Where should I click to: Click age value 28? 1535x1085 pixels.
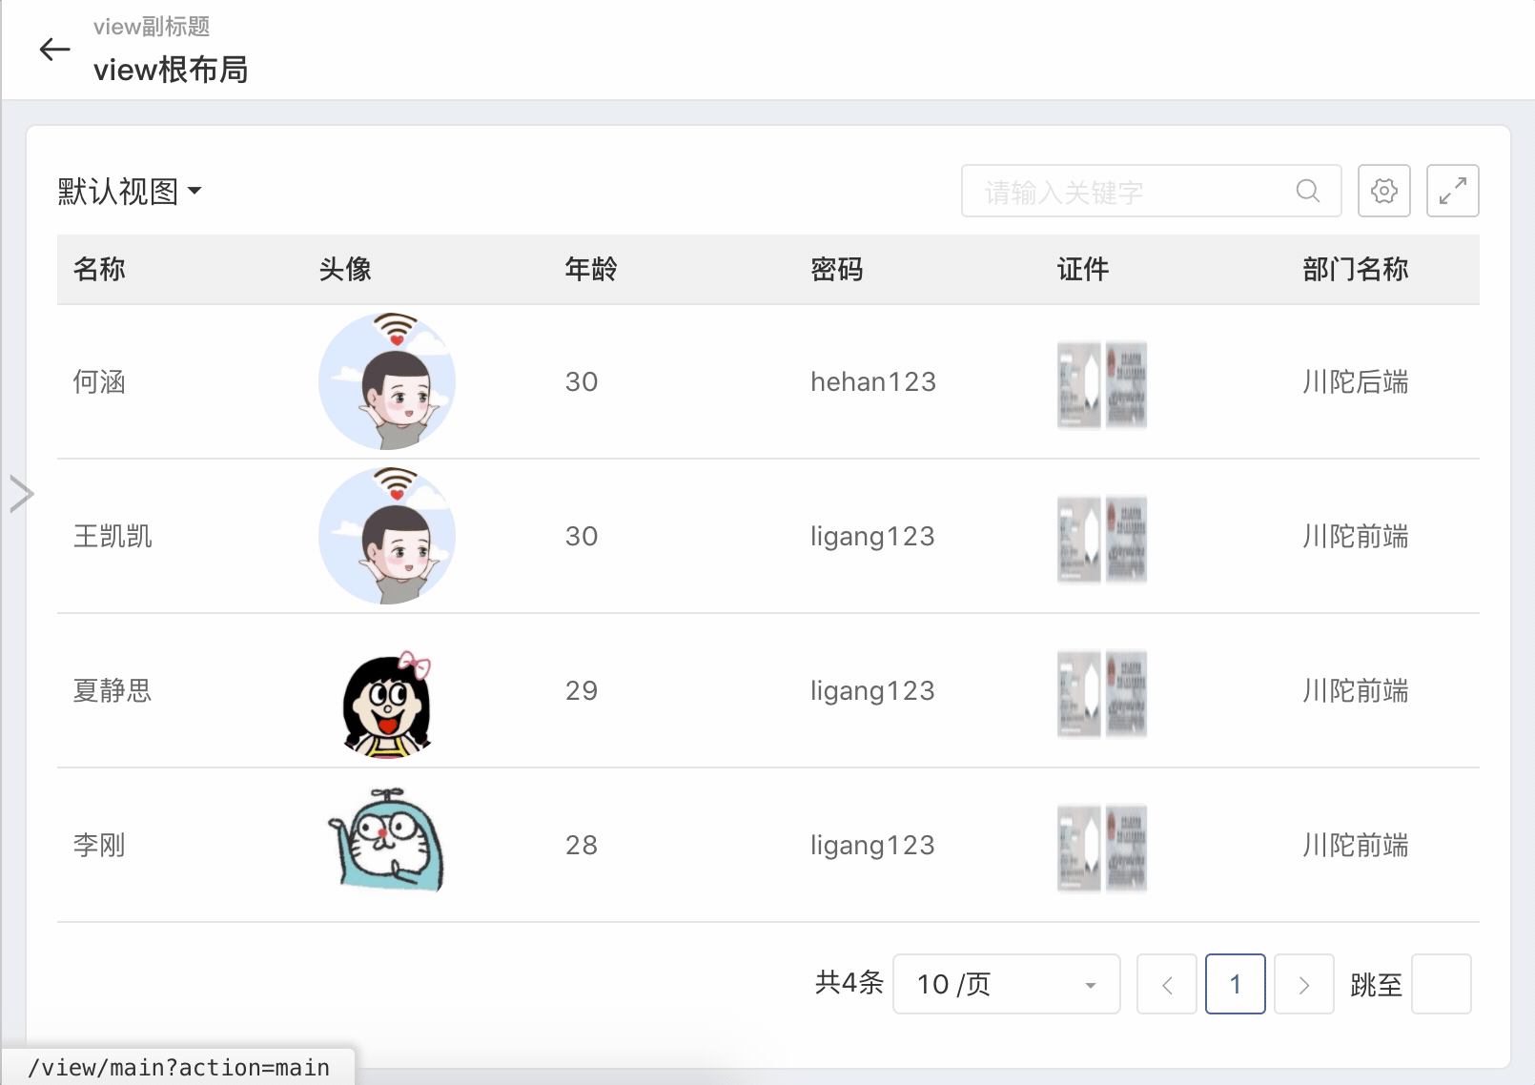tap(582, 845)
